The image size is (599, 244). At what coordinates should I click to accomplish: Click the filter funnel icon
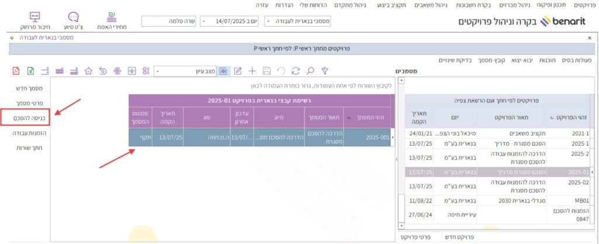click(x=325, y=71)
